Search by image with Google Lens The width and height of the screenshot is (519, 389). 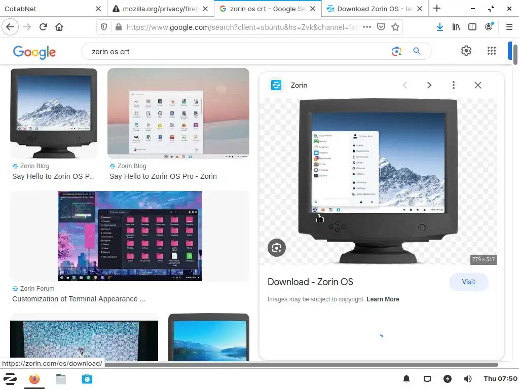pyautogui.click(x=396, y=51)
